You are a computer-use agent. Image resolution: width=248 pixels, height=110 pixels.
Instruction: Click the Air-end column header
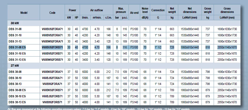coord(134,13)
